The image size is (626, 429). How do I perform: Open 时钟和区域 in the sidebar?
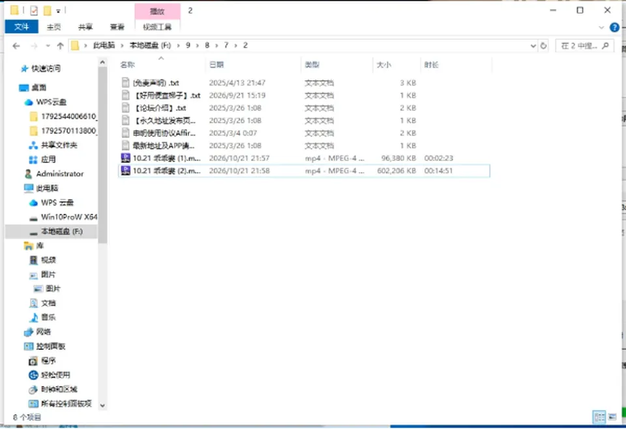[x=53, y=389]
